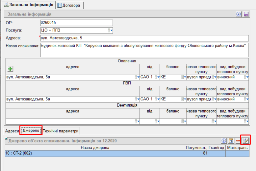Viewport: 256px width, 171px height.
Task: Open the calendar period icon in Джерело panel
Action: coord(231,140)
